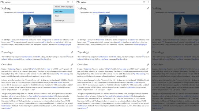Open loan translation link in left panel
199x111 pixels.
click(x=27, y=57)
